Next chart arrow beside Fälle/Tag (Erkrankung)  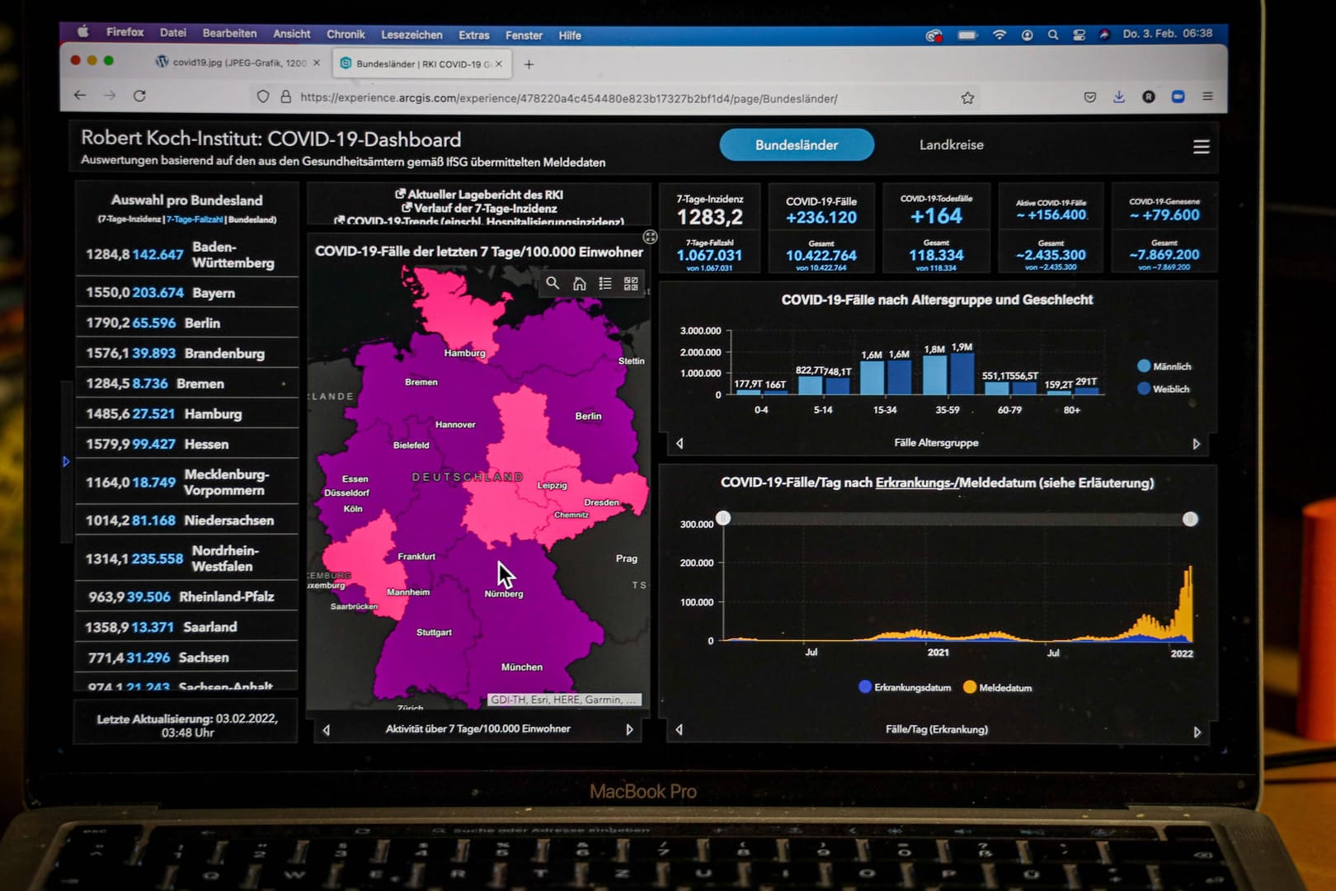point(1197,732)
